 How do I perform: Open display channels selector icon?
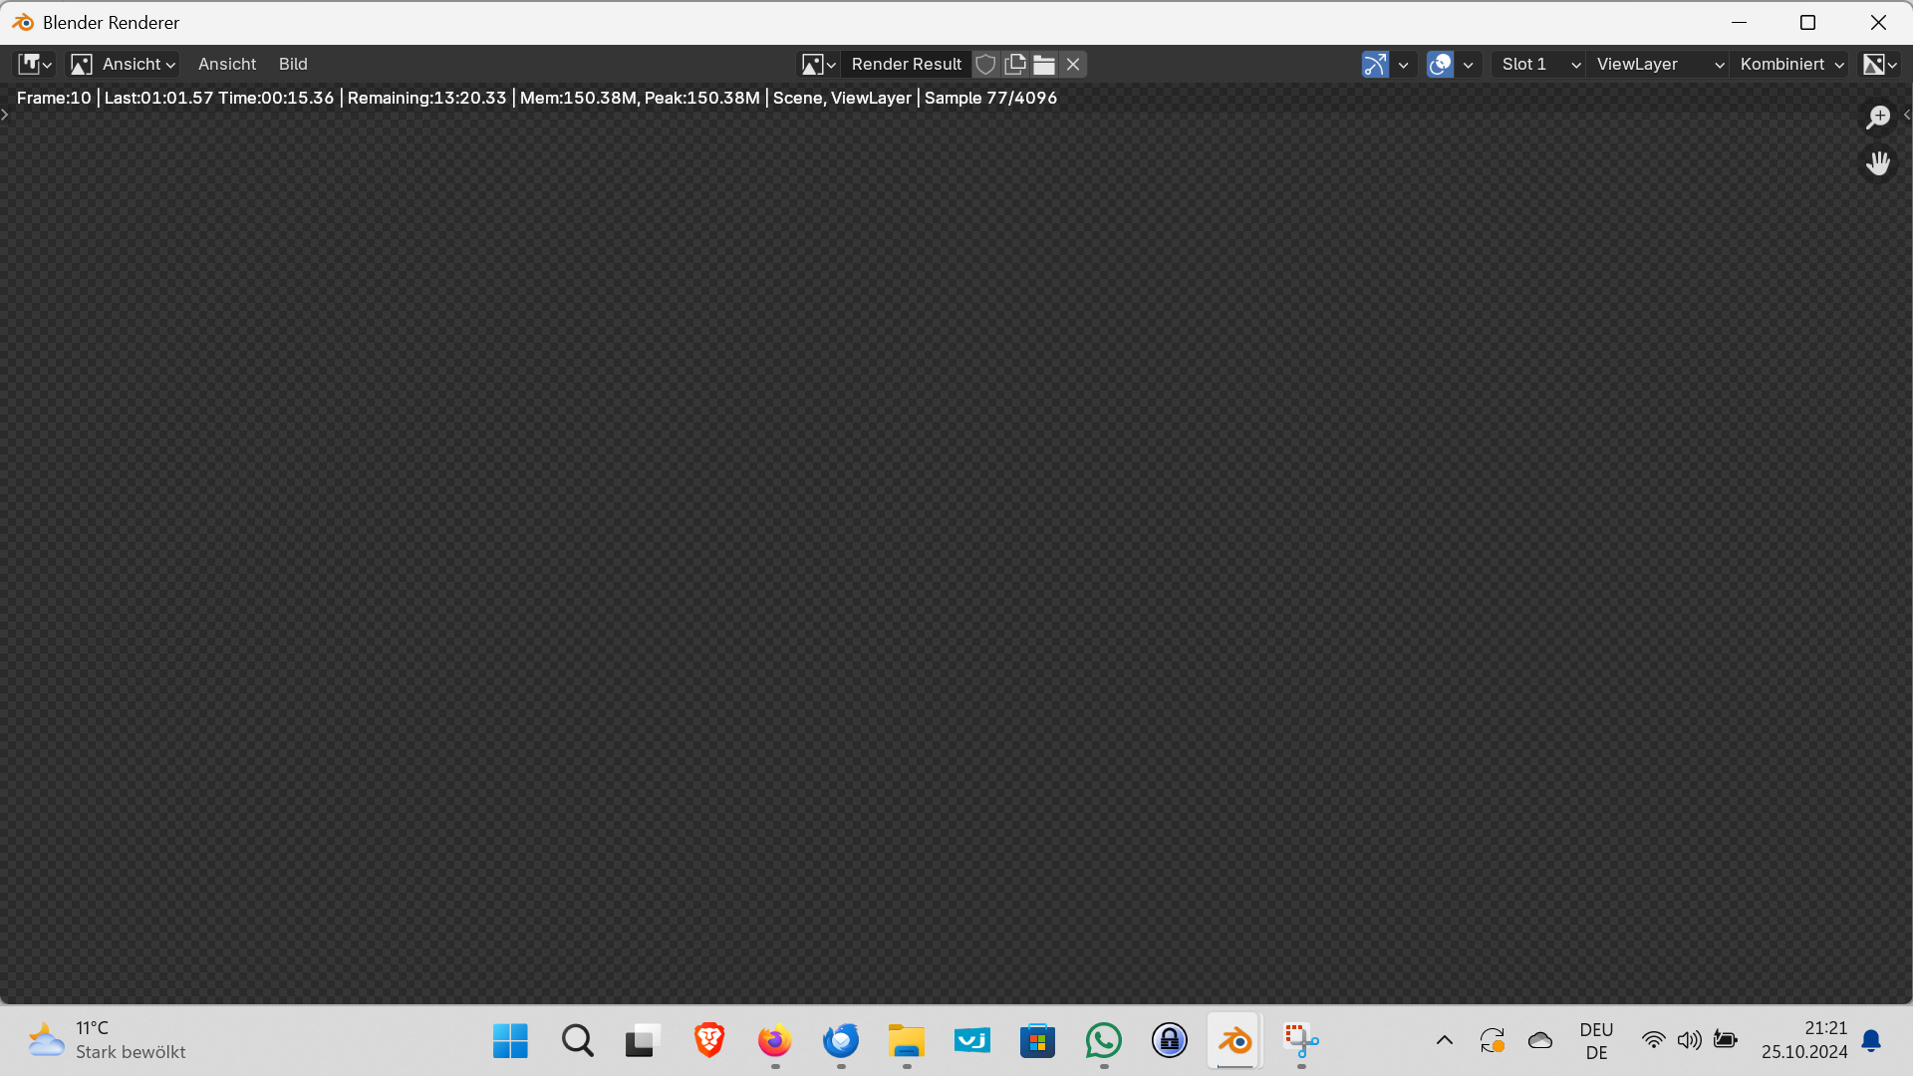[x=1879, y=64]
